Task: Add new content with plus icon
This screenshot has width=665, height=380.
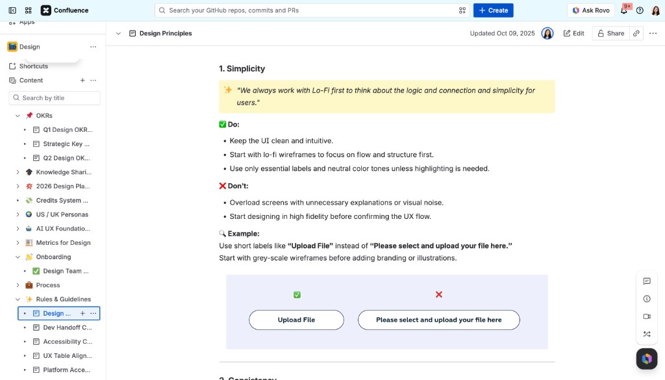Action: 82,80
